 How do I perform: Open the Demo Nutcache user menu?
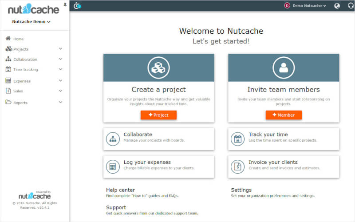tap(309, 6)
